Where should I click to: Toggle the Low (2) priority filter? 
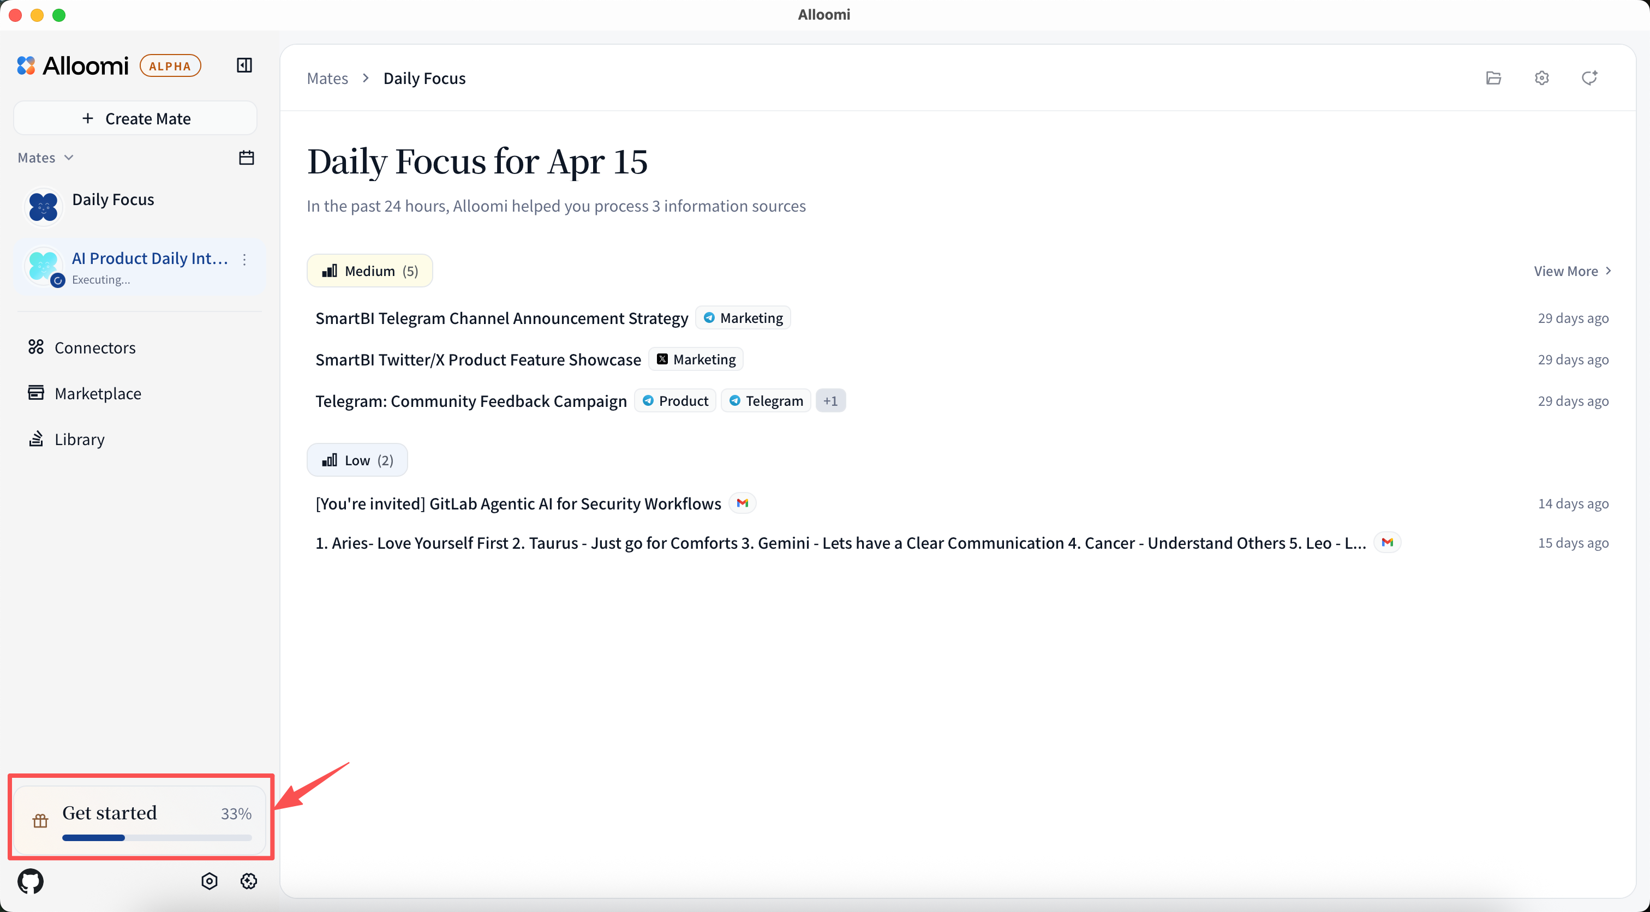pos(357,460)
